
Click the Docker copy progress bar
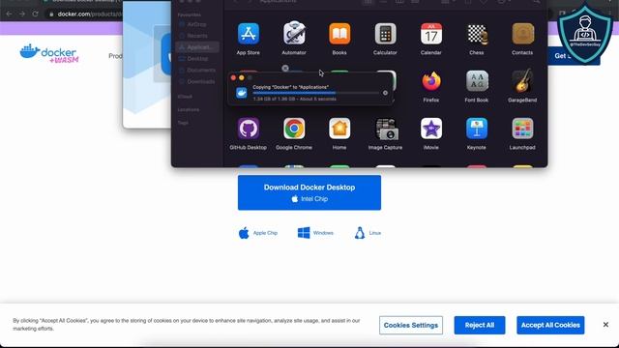click(316, 93)
